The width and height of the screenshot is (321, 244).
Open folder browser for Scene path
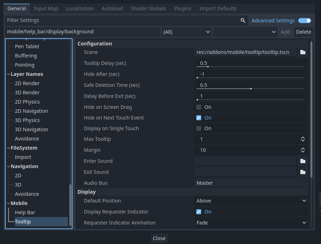tap(303, 52)
